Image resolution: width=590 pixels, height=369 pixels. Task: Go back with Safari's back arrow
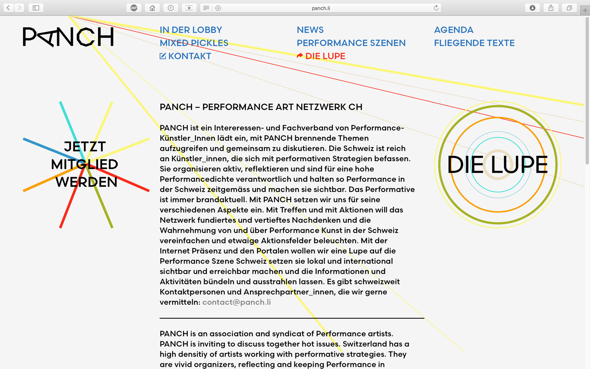tap(8, 8)
